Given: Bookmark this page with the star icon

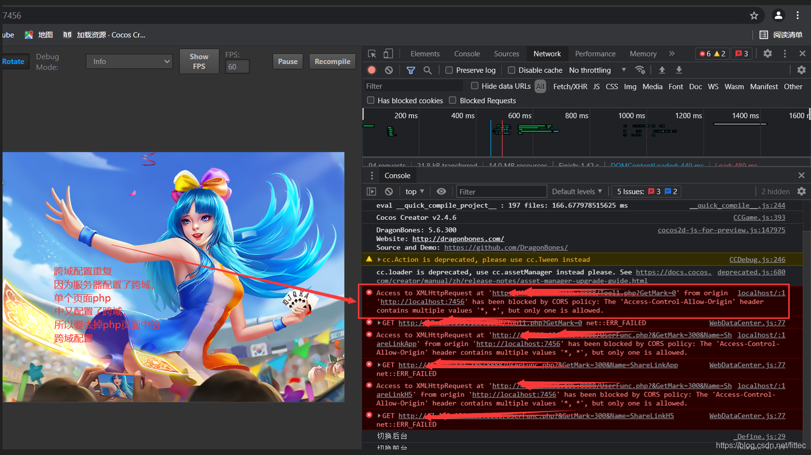Looking at the screenshot, I should point(754,16).
